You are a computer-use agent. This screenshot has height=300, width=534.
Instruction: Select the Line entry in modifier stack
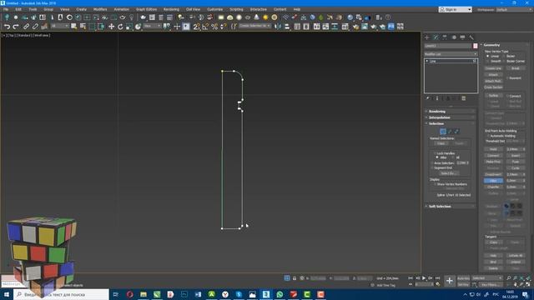[451, 61]
